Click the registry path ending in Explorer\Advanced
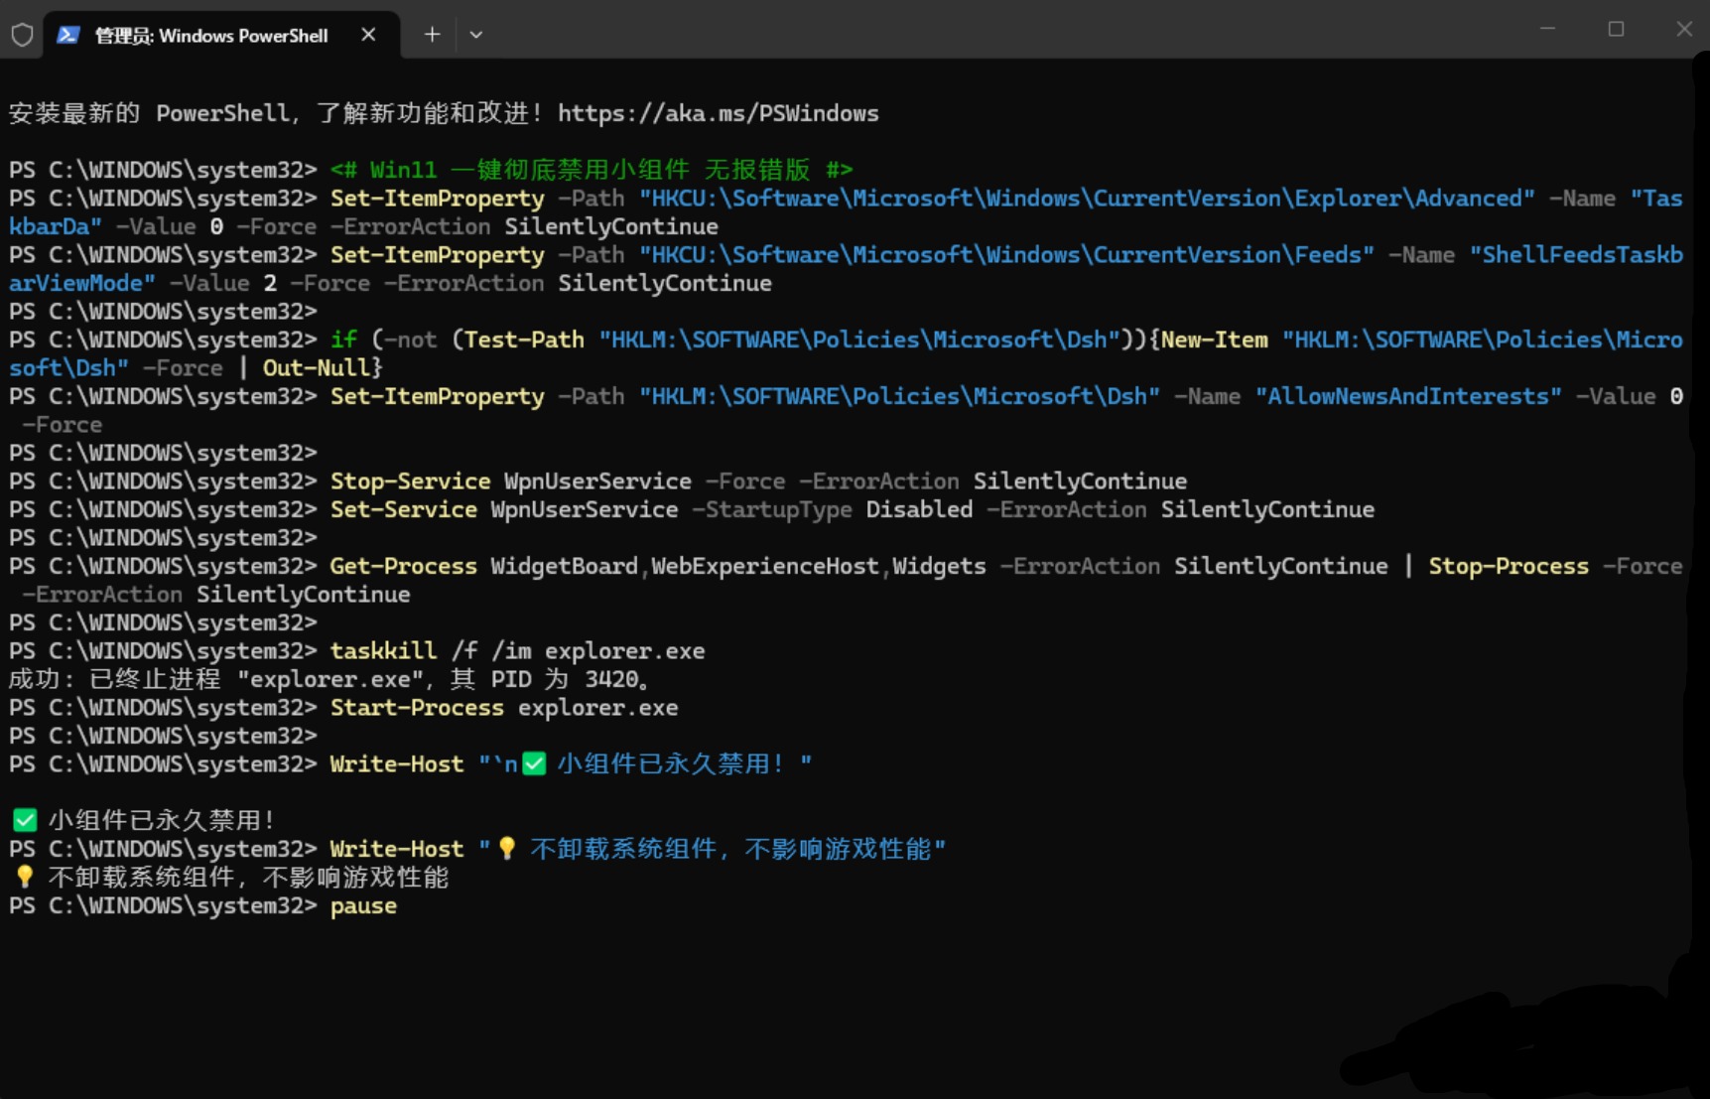The image size is (1710, 1099). point(1087,199)
